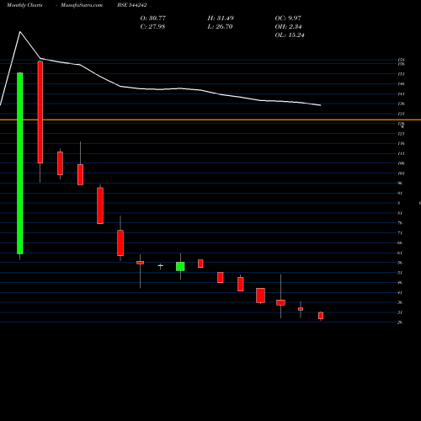Click the high value 'H: 31.49'

pos(221,19)
